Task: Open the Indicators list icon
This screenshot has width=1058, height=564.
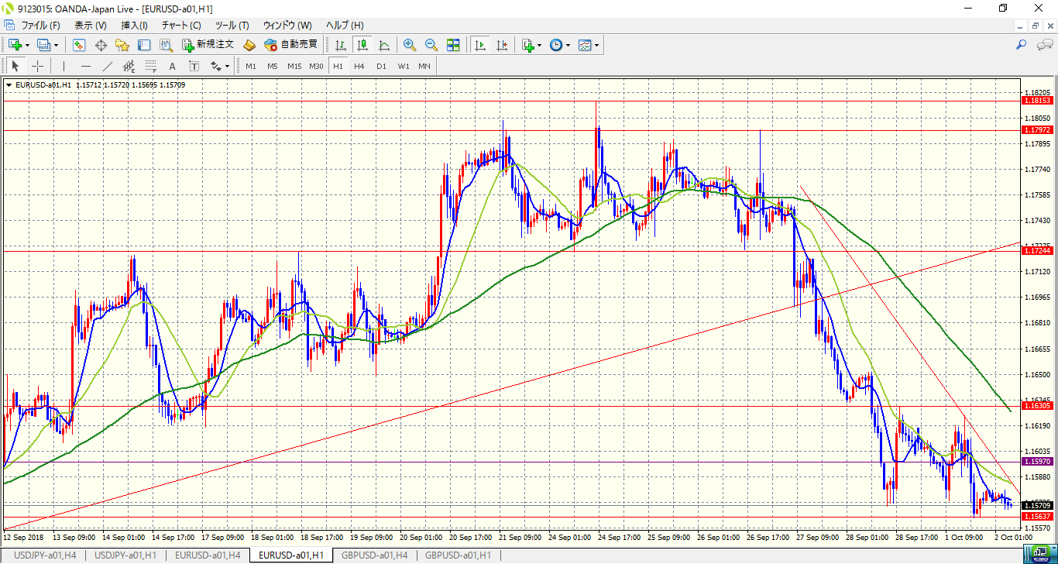Action: (528, 45)
